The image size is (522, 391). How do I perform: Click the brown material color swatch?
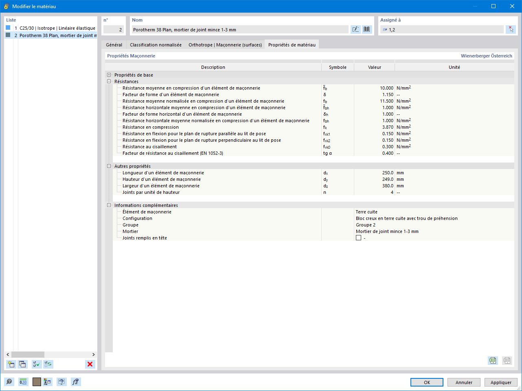[x=37, y=382]
